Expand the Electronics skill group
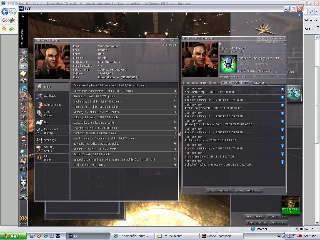The image size is (320, 240). 175,101
